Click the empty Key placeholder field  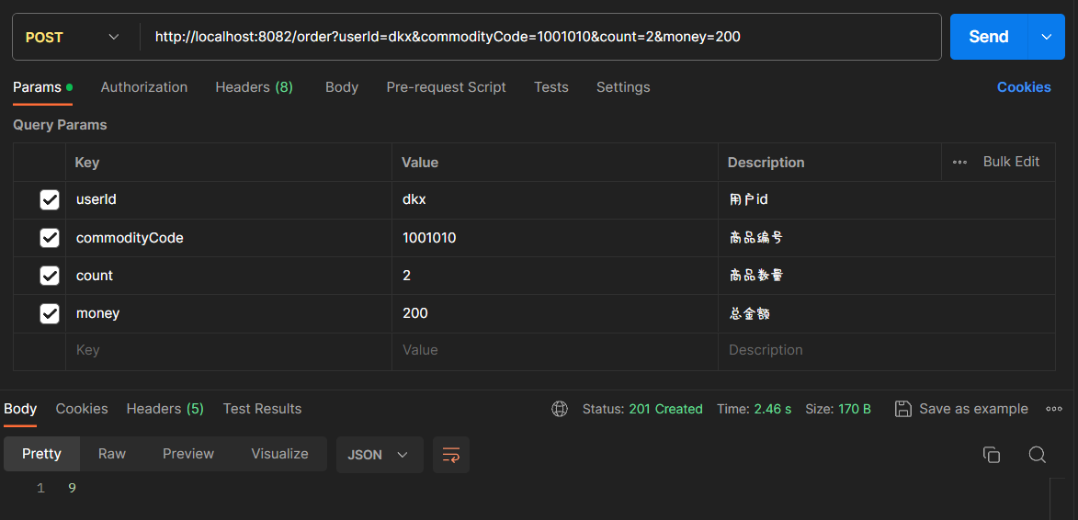click(x=229, y=350)
